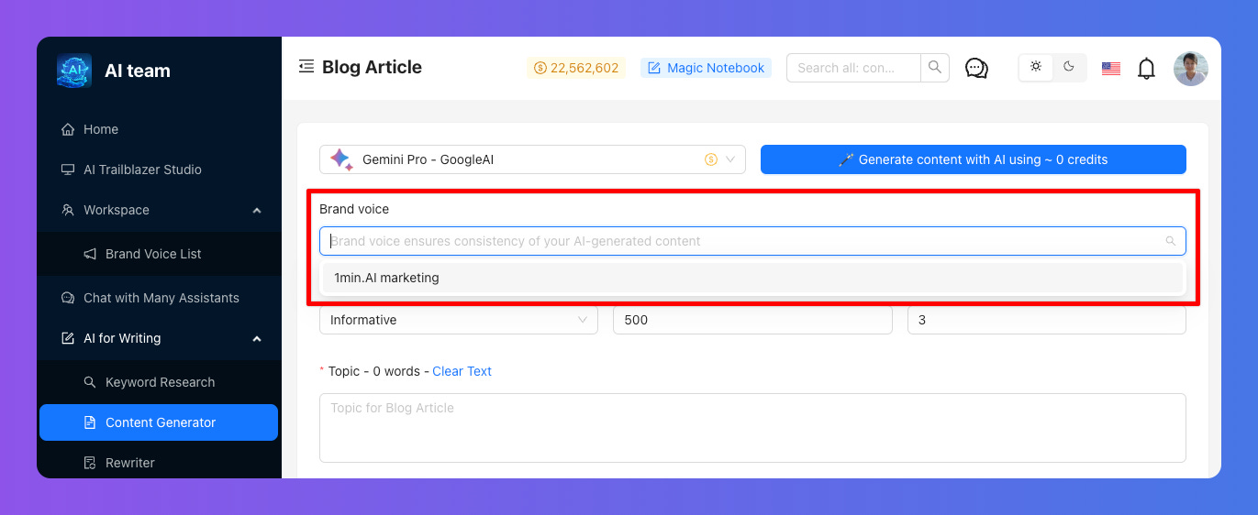The height and width of the screenshot is (515, 1258).
Task: Select Content Generator menu item
Action: (159, 422)
